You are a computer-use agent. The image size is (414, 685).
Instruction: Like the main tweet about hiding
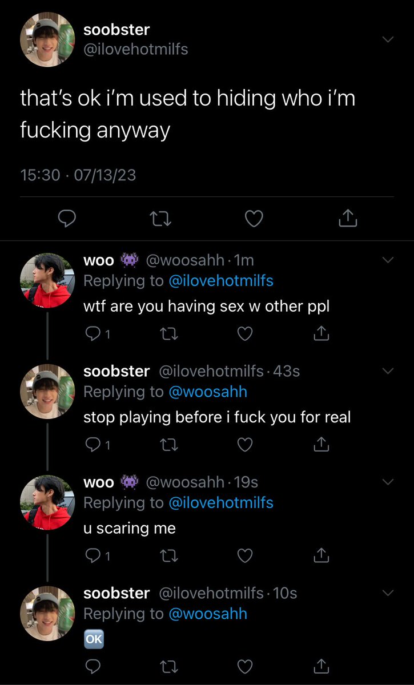(x=255, y=218)
